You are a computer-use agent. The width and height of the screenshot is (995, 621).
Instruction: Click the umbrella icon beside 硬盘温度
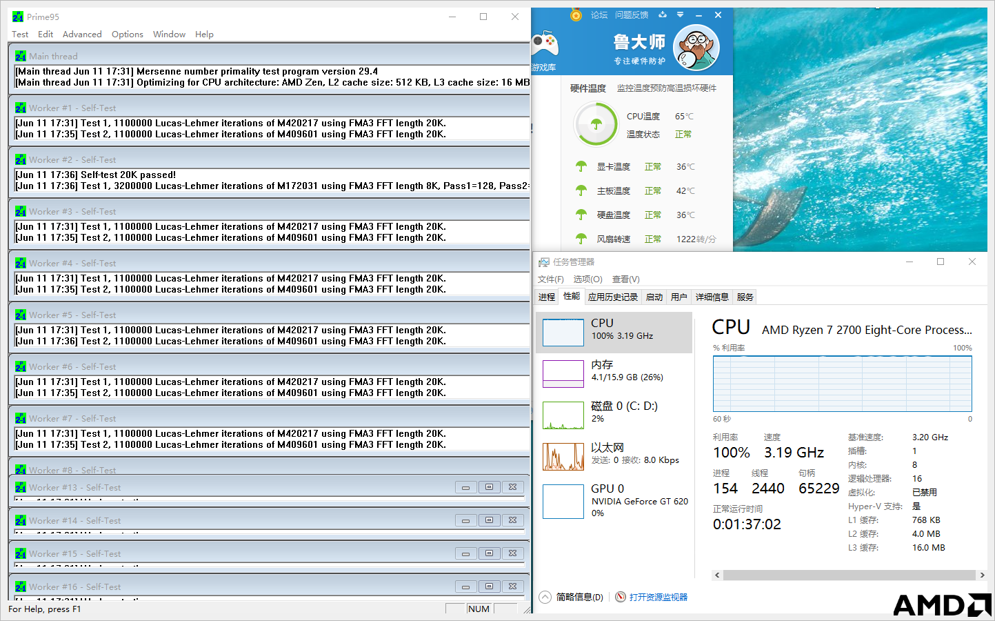pos(581,215)
